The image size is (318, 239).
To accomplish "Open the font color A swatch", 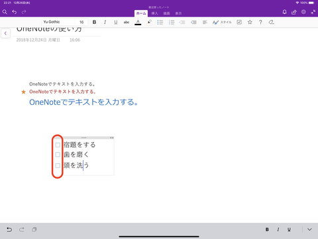I will click(138, 22).
